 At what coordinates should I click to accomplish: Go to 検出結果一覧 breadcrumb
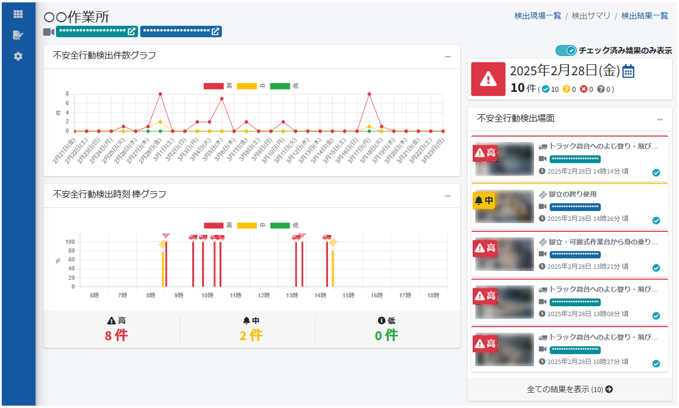click(645, 16)
